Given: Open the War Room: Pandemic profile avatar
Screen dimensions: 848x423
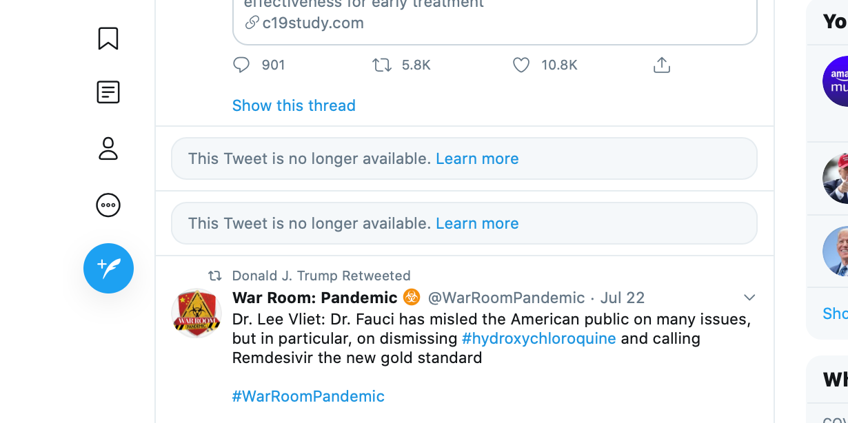Looking at the screenshot, I should [x=196, y=313].
